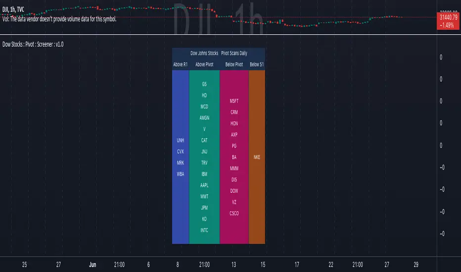This screenshot has height=272, width=461.
Task: Click the Jun month label on time axis
Action: pyautogui.click(x=92, y=265)
